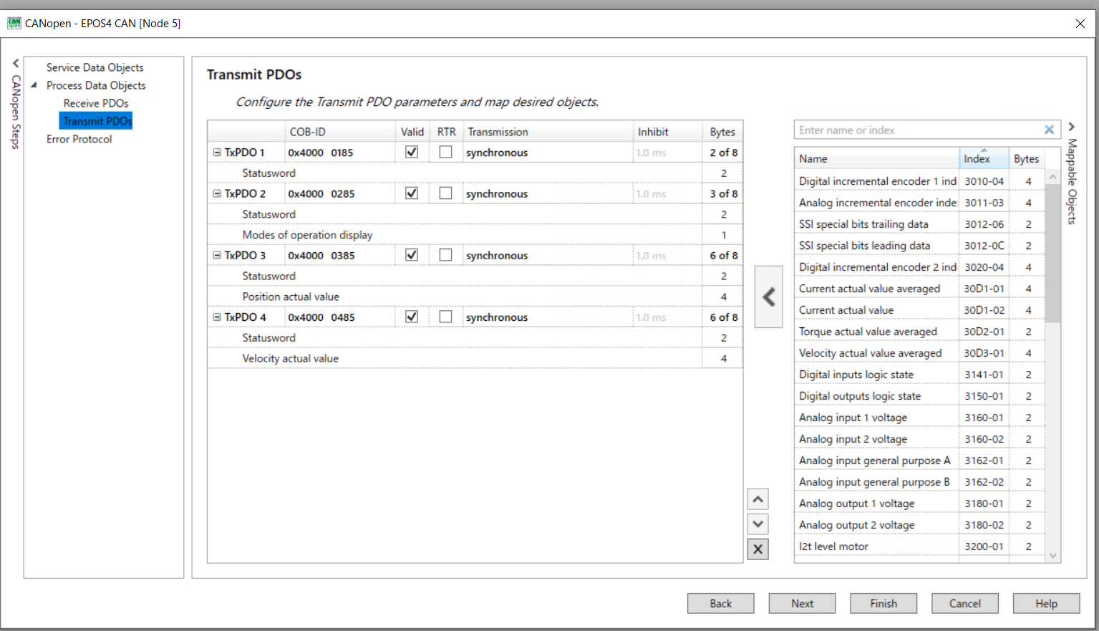Sort mappable objects by Index column
The image size is (1099, 631).
click(984, 158)
